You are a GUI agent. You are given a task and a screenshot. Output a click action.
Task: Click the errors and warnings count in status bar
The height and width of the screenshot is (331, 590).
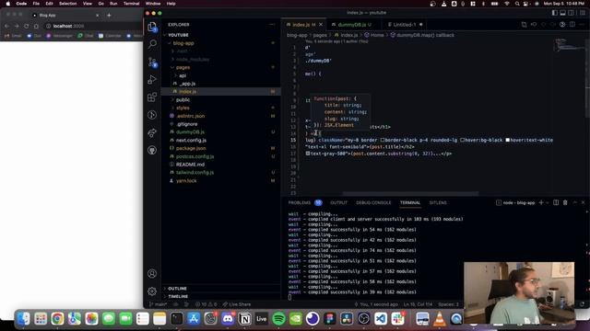[x=206, y=304]
